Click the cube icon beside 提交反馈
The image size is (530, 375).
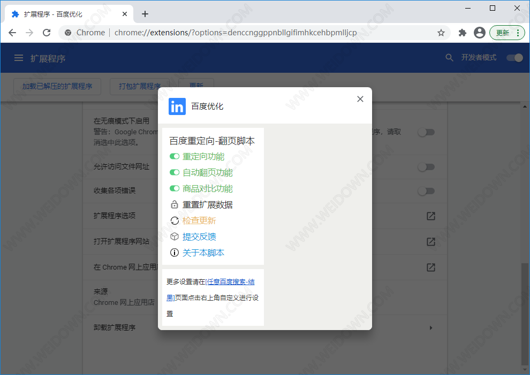click(175, 236)
